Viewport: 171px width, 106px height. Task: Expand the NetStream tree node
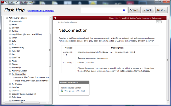[x=10, y=84]
